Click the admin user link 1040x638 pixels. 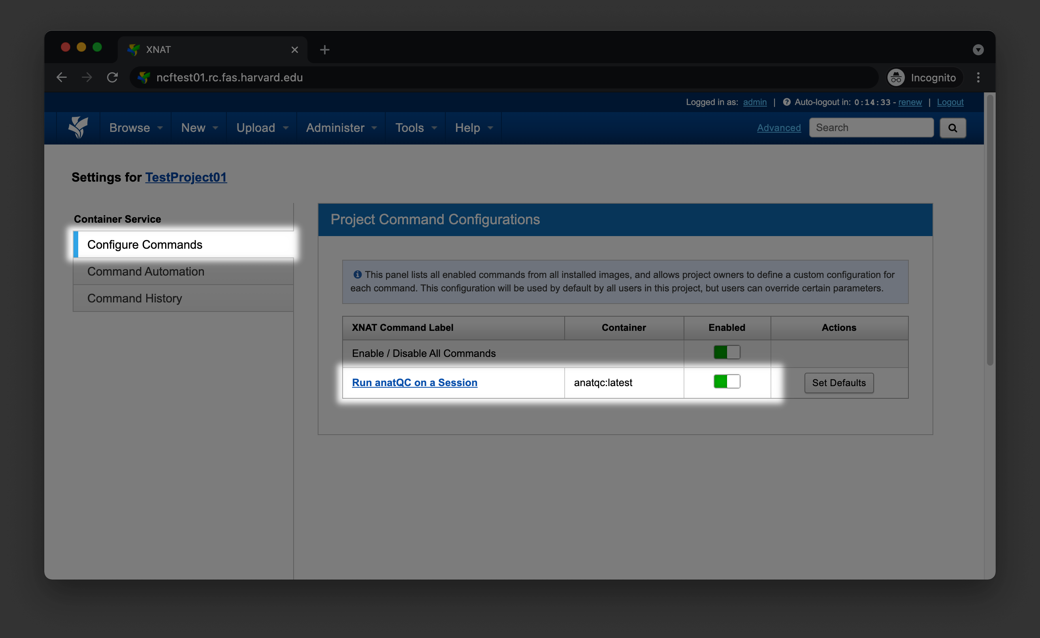click(755, 102)
